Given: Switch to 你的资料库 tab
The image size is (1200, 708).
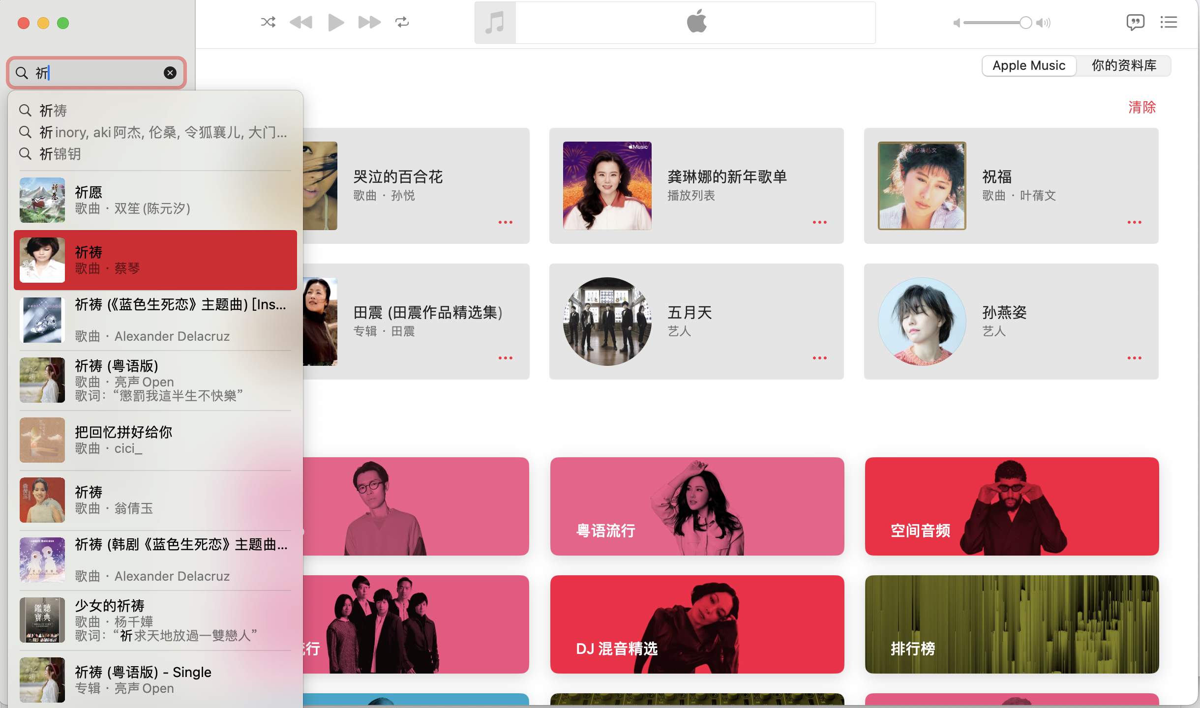Looking at the screenshot, I should click(x=1124, y=65).
